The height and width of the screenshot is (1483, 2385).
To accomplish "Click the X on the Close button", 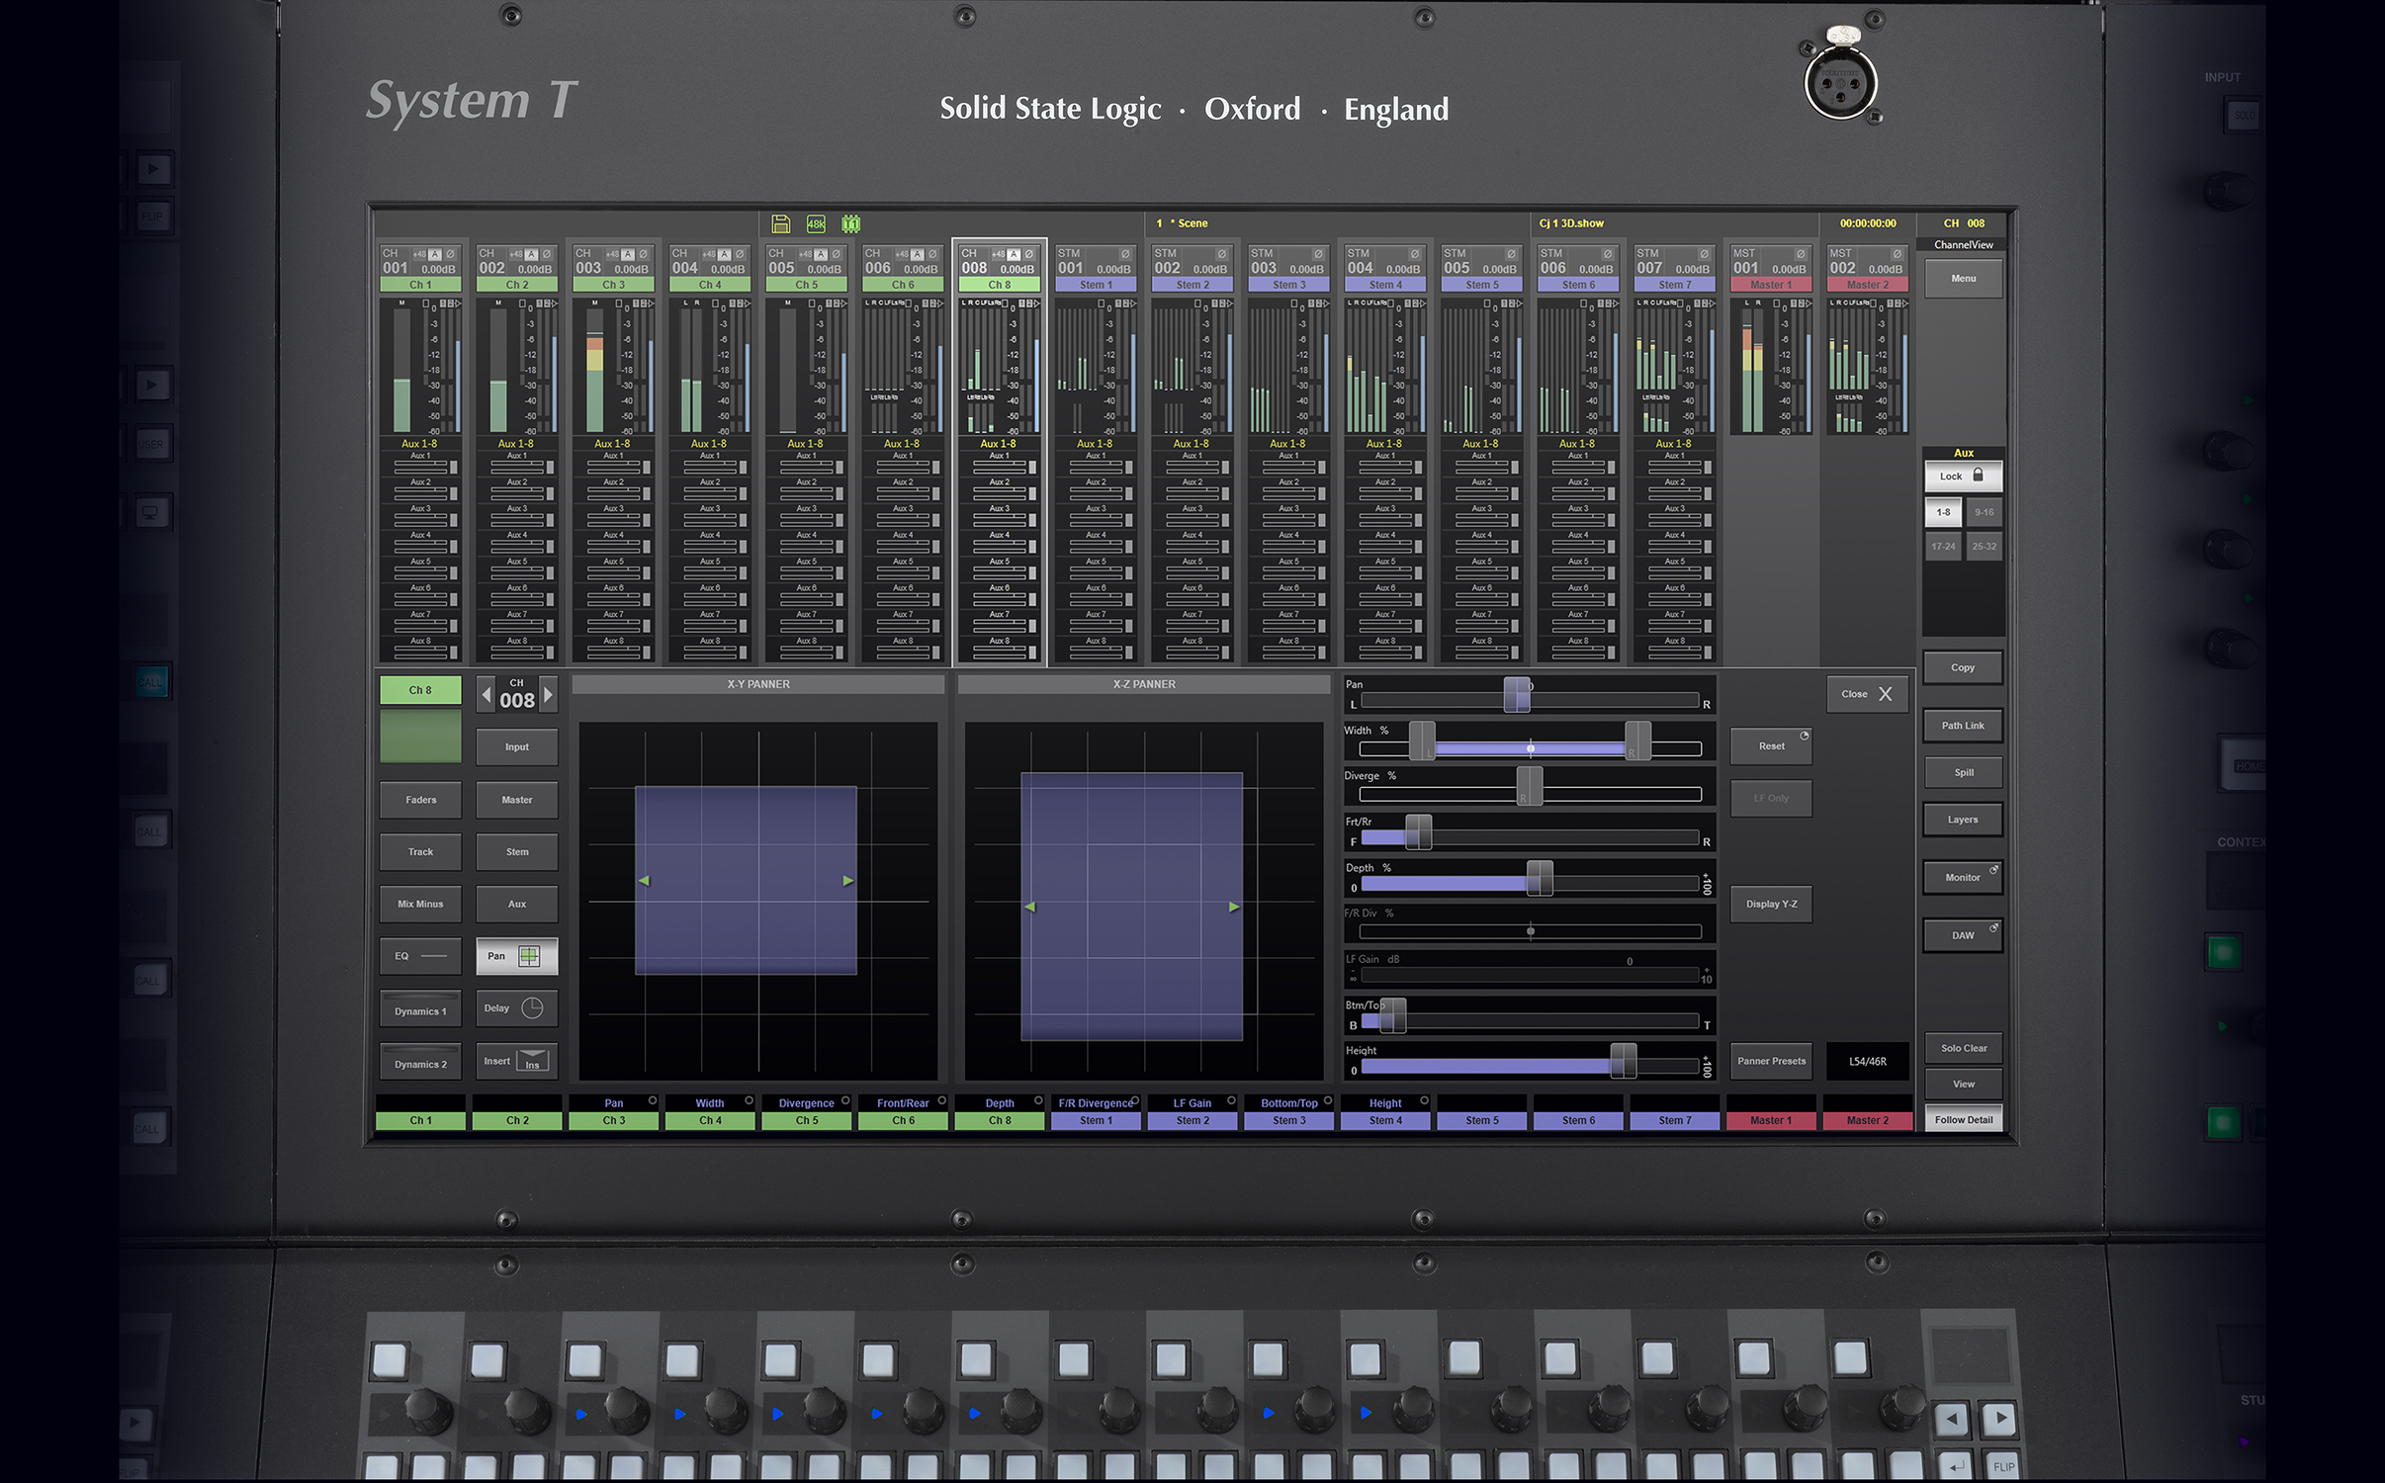I will coord(1886,694).
